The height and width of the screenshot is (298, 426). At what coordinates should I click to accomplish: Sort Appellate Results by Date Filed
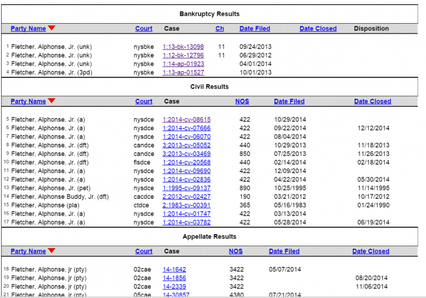coord(284,251)
